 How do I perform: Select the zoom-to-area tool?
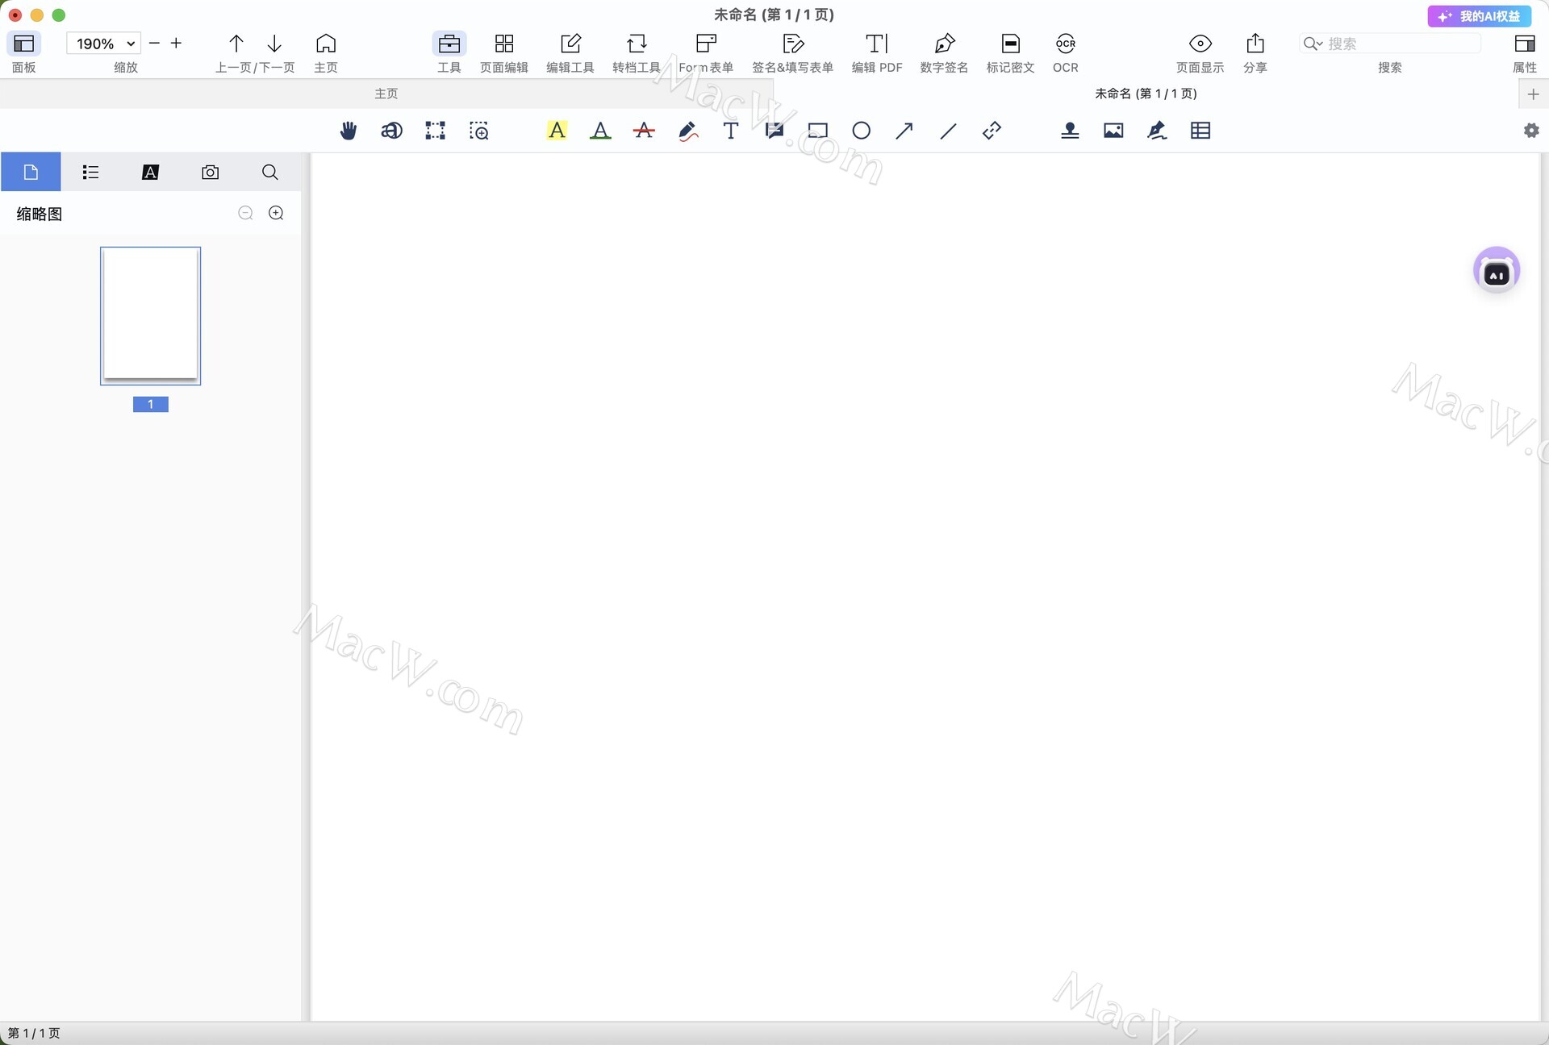coord(479,131)
